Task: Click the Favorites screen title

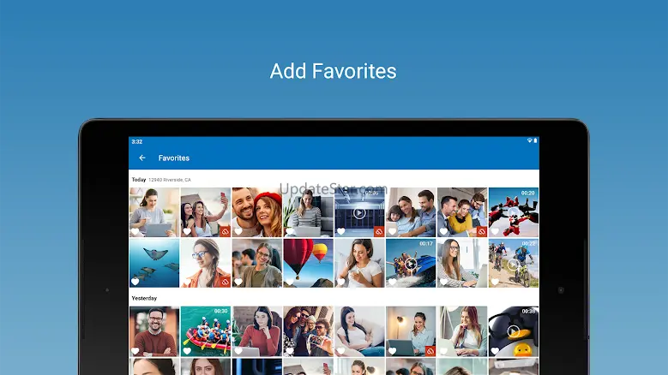Action: coord(174,158)
